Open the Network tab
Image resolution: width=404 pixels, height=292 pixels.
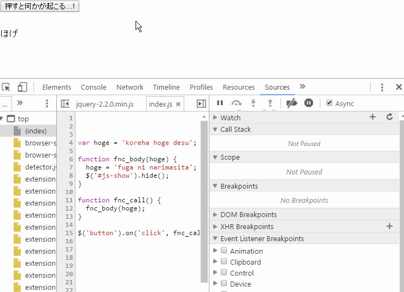(130, 87)
